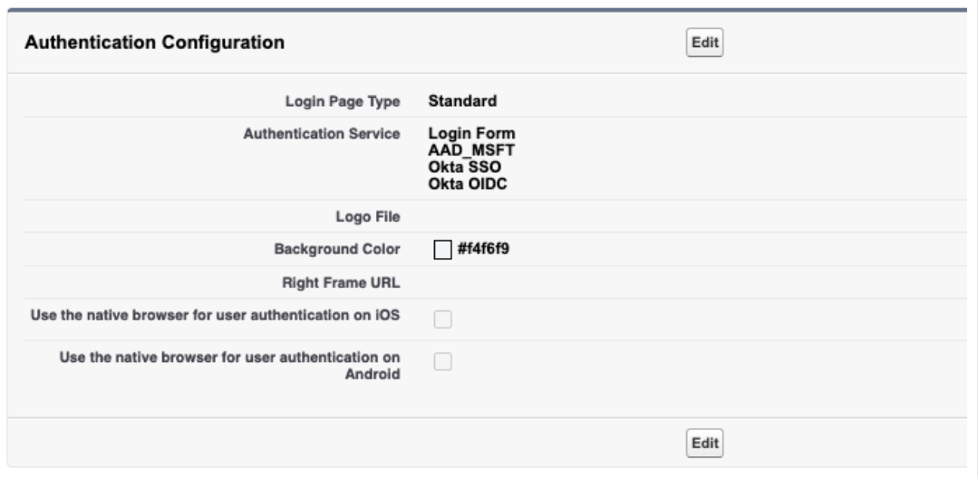Click the bottom Edit button
978x477 pixels.
pyautogui.click(x=704, y=443)
